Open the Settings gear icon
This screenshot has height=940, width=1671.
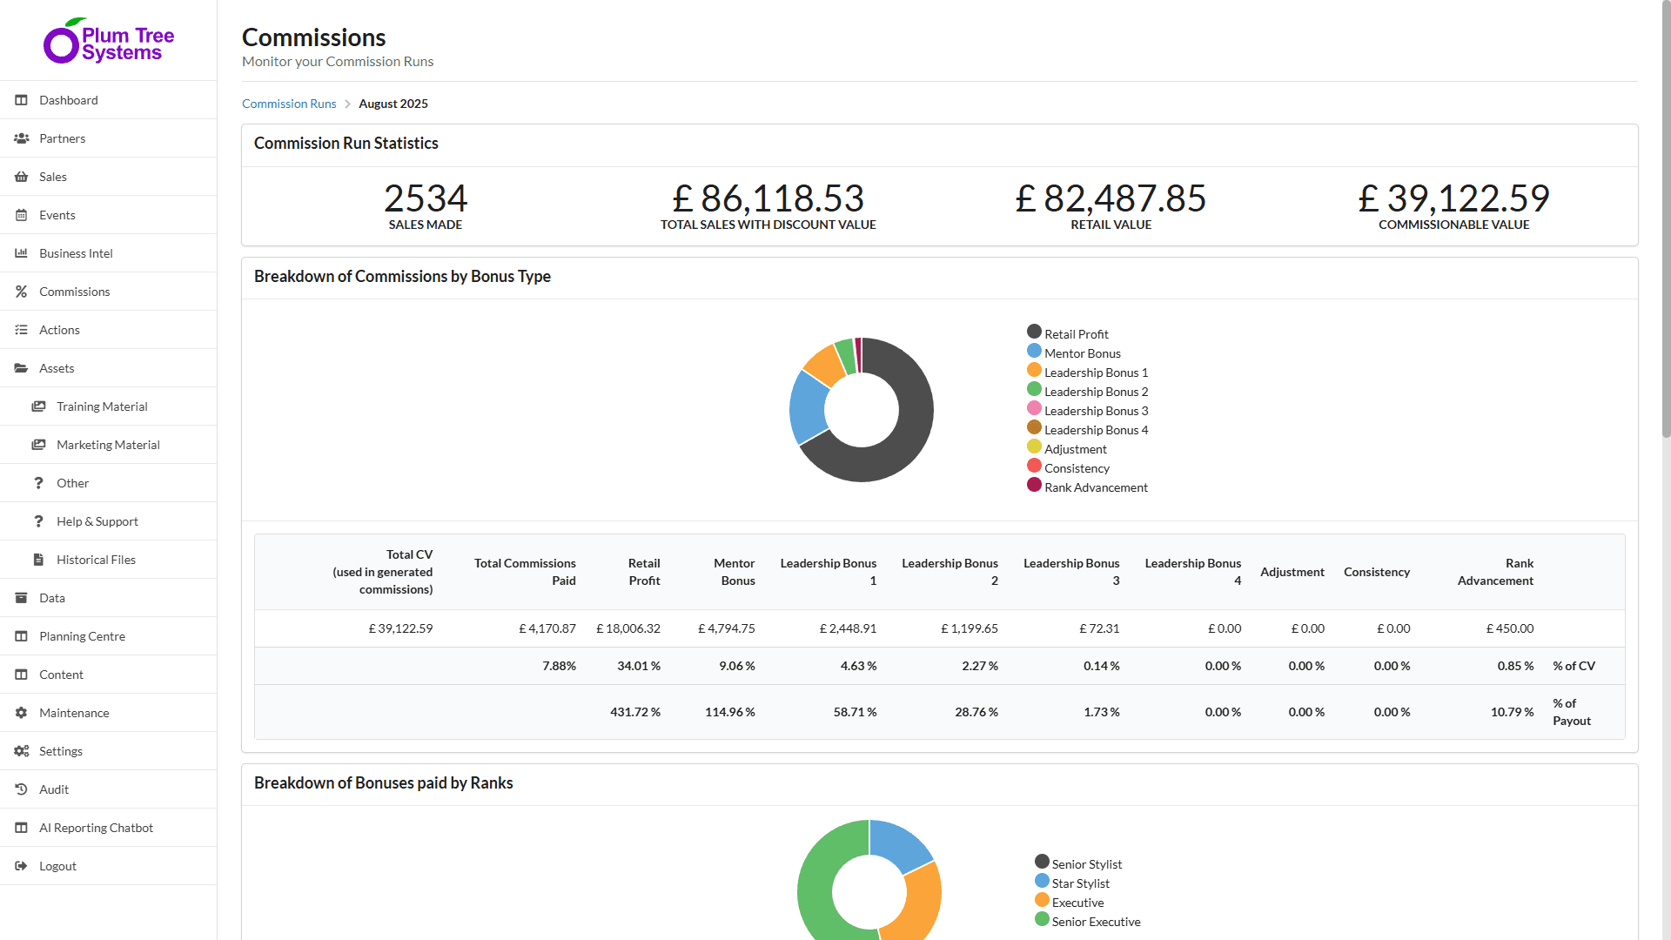tap(21, 750)
